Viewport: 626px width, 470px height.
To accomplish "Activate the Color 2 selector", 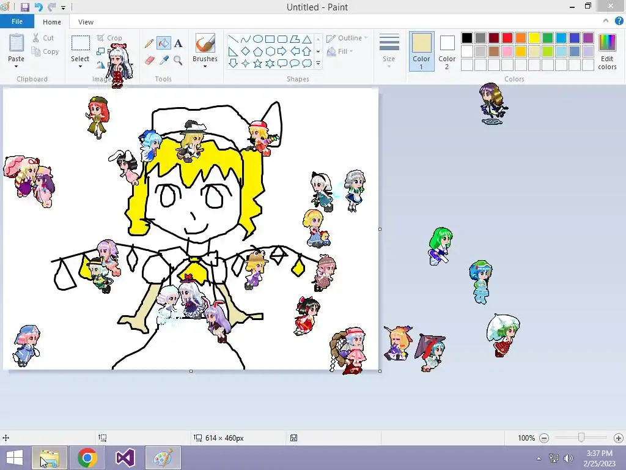I will [447, 51].
